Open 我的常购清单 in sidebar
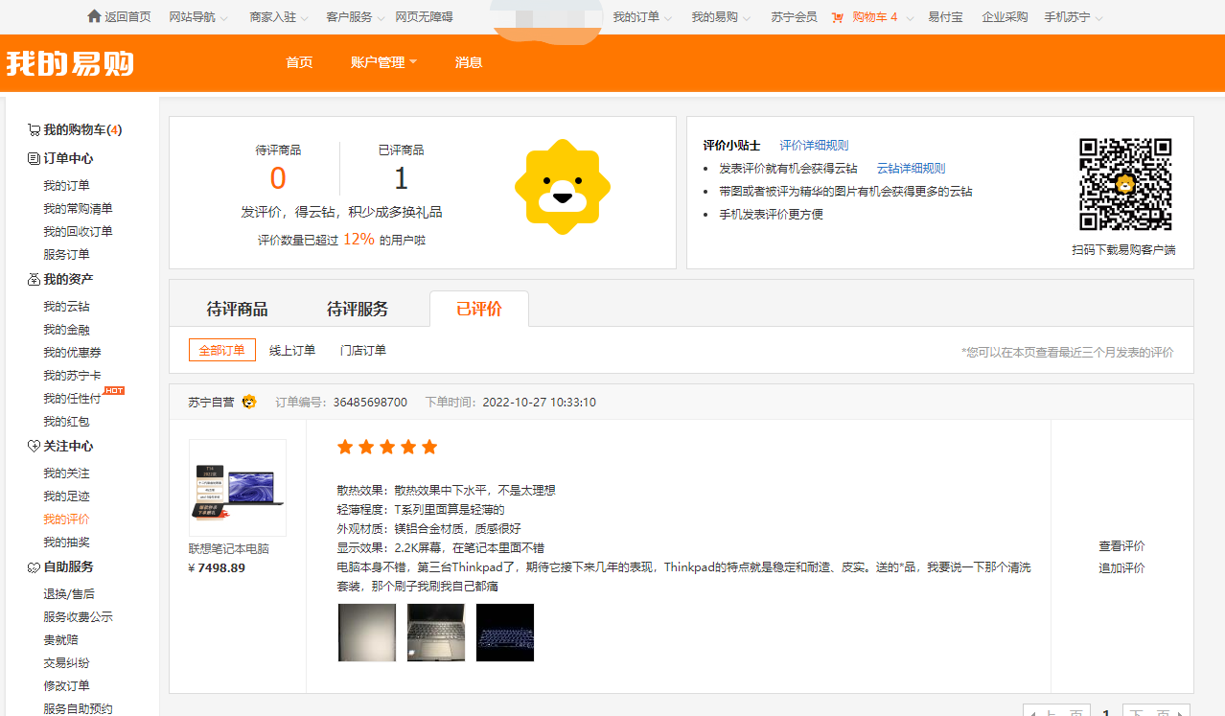 (78, 209)
